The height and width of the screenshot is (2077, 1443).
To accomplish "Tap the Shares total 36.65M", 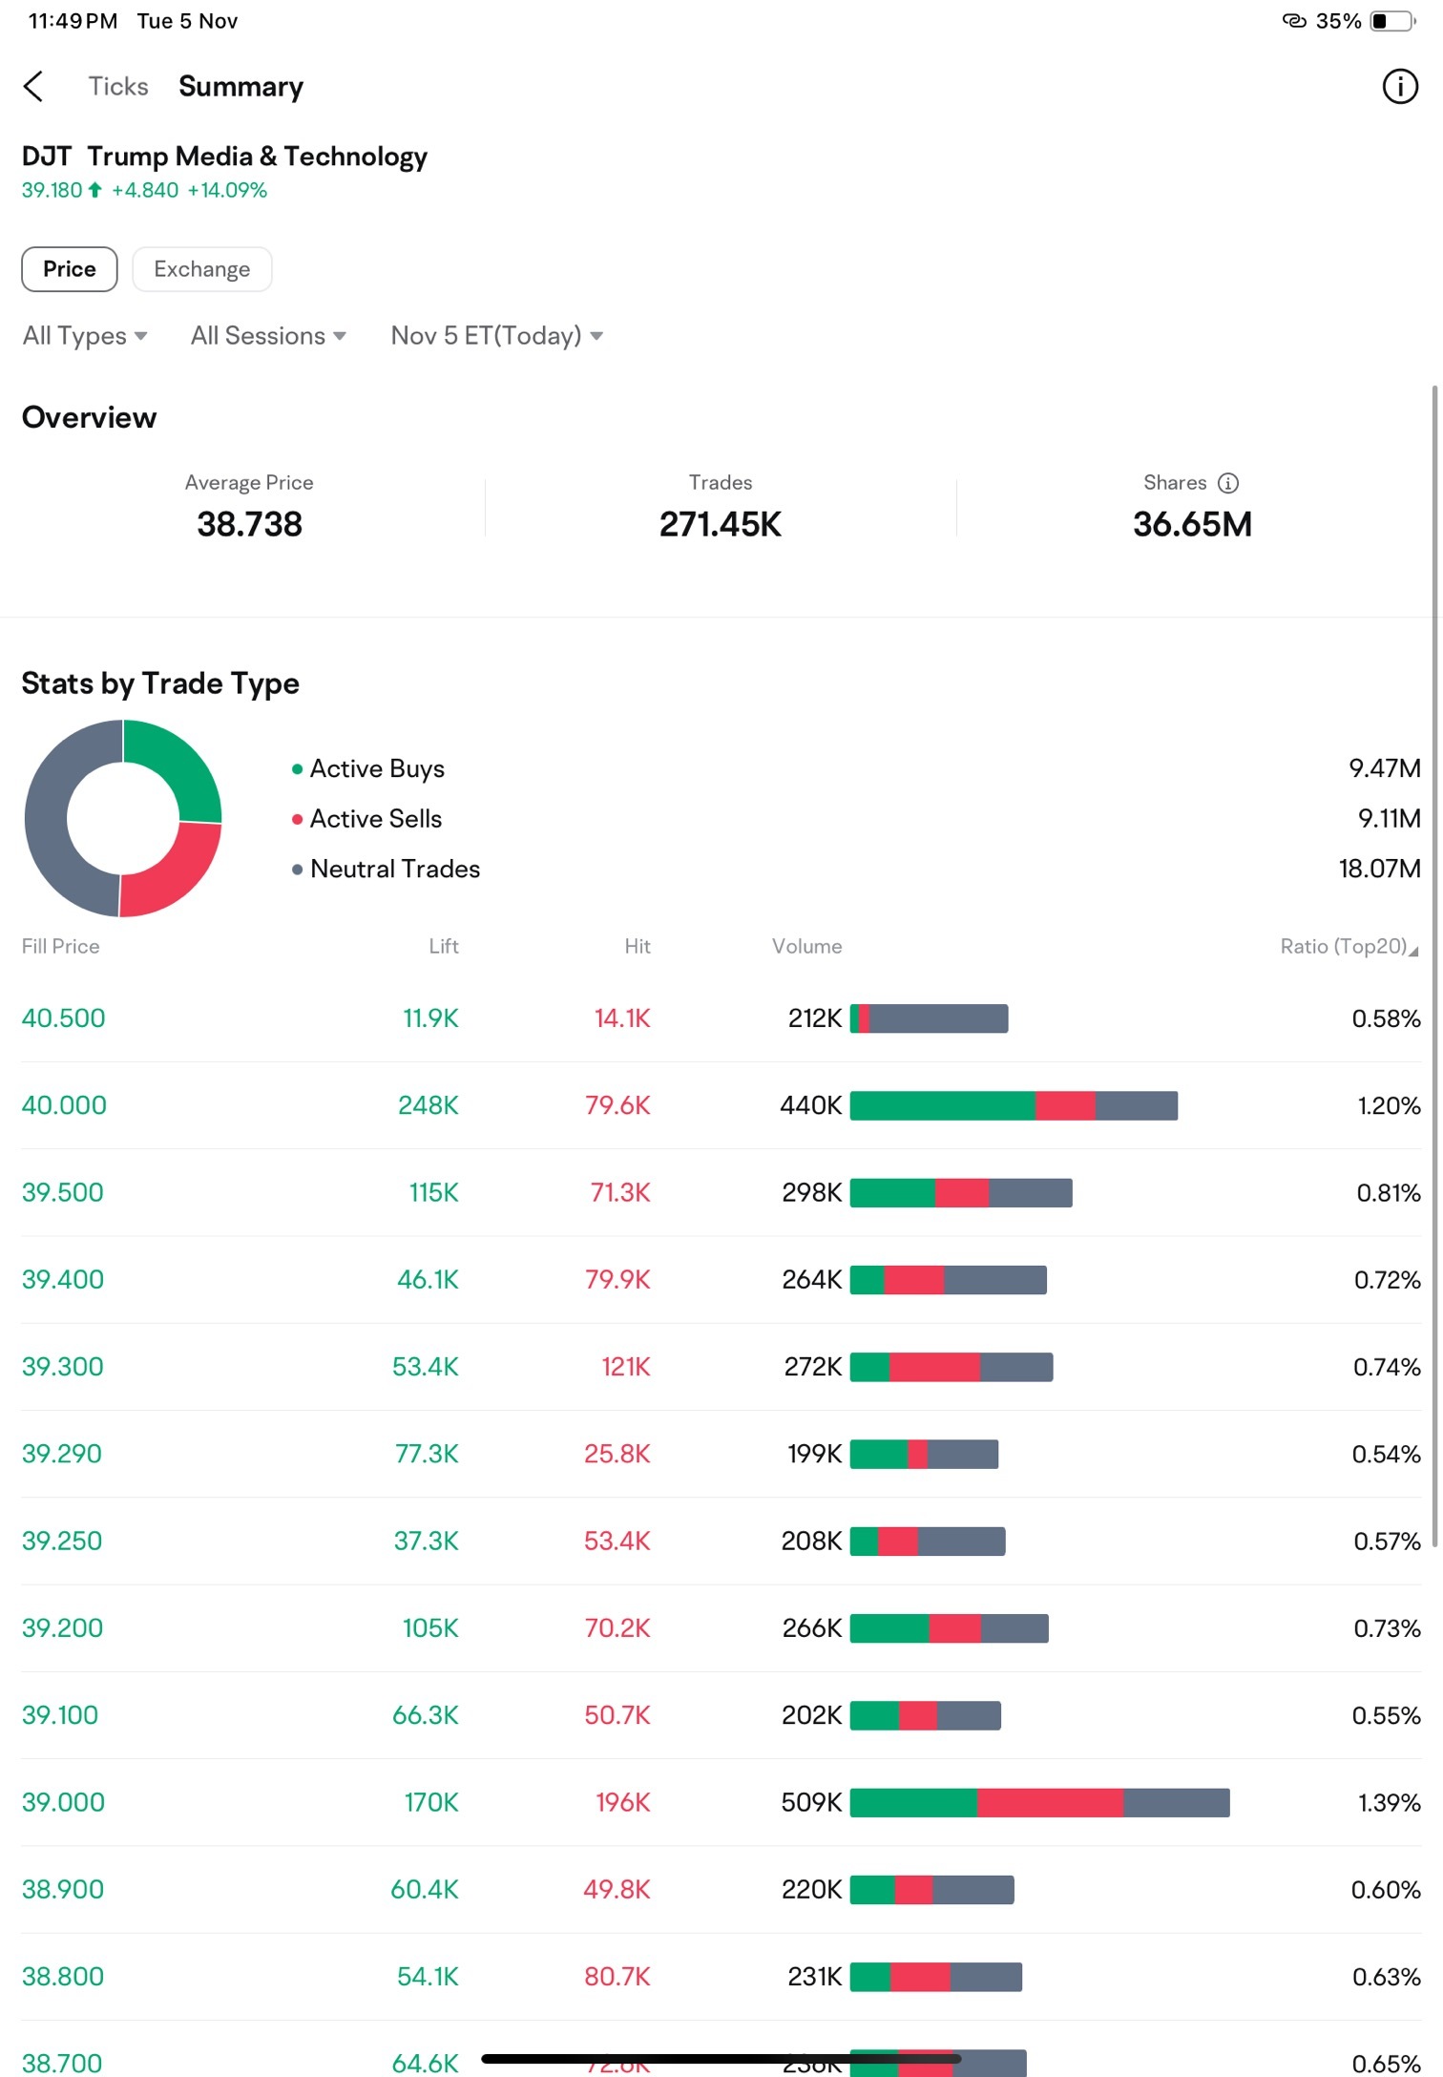I will [x=1192, y=524].
